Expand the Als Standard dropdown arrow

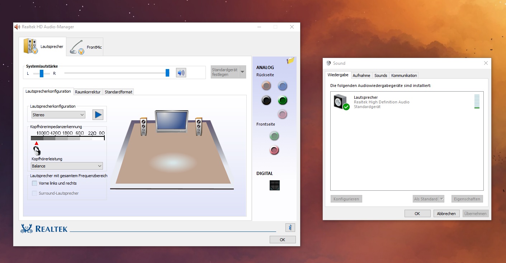[442, 199]
